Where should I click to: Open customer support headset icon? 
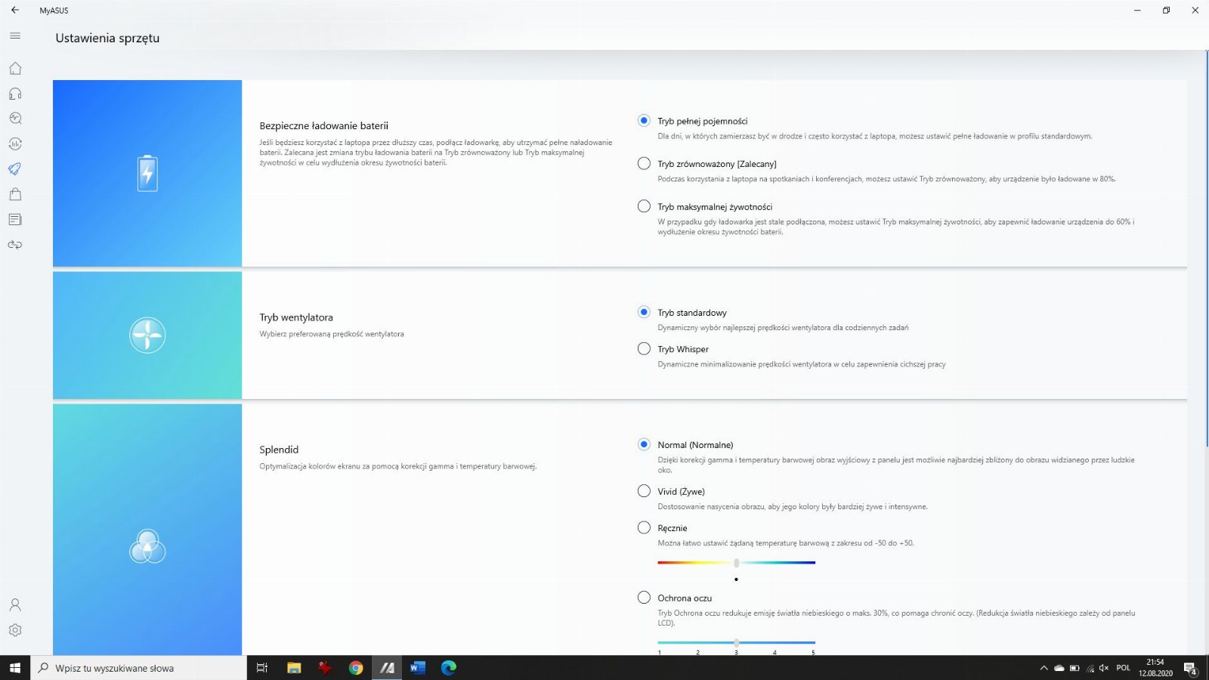pos(15,94)
